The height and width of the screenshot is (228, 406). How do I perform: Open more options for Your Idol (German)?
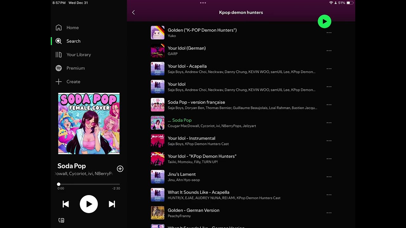(329, 51)
